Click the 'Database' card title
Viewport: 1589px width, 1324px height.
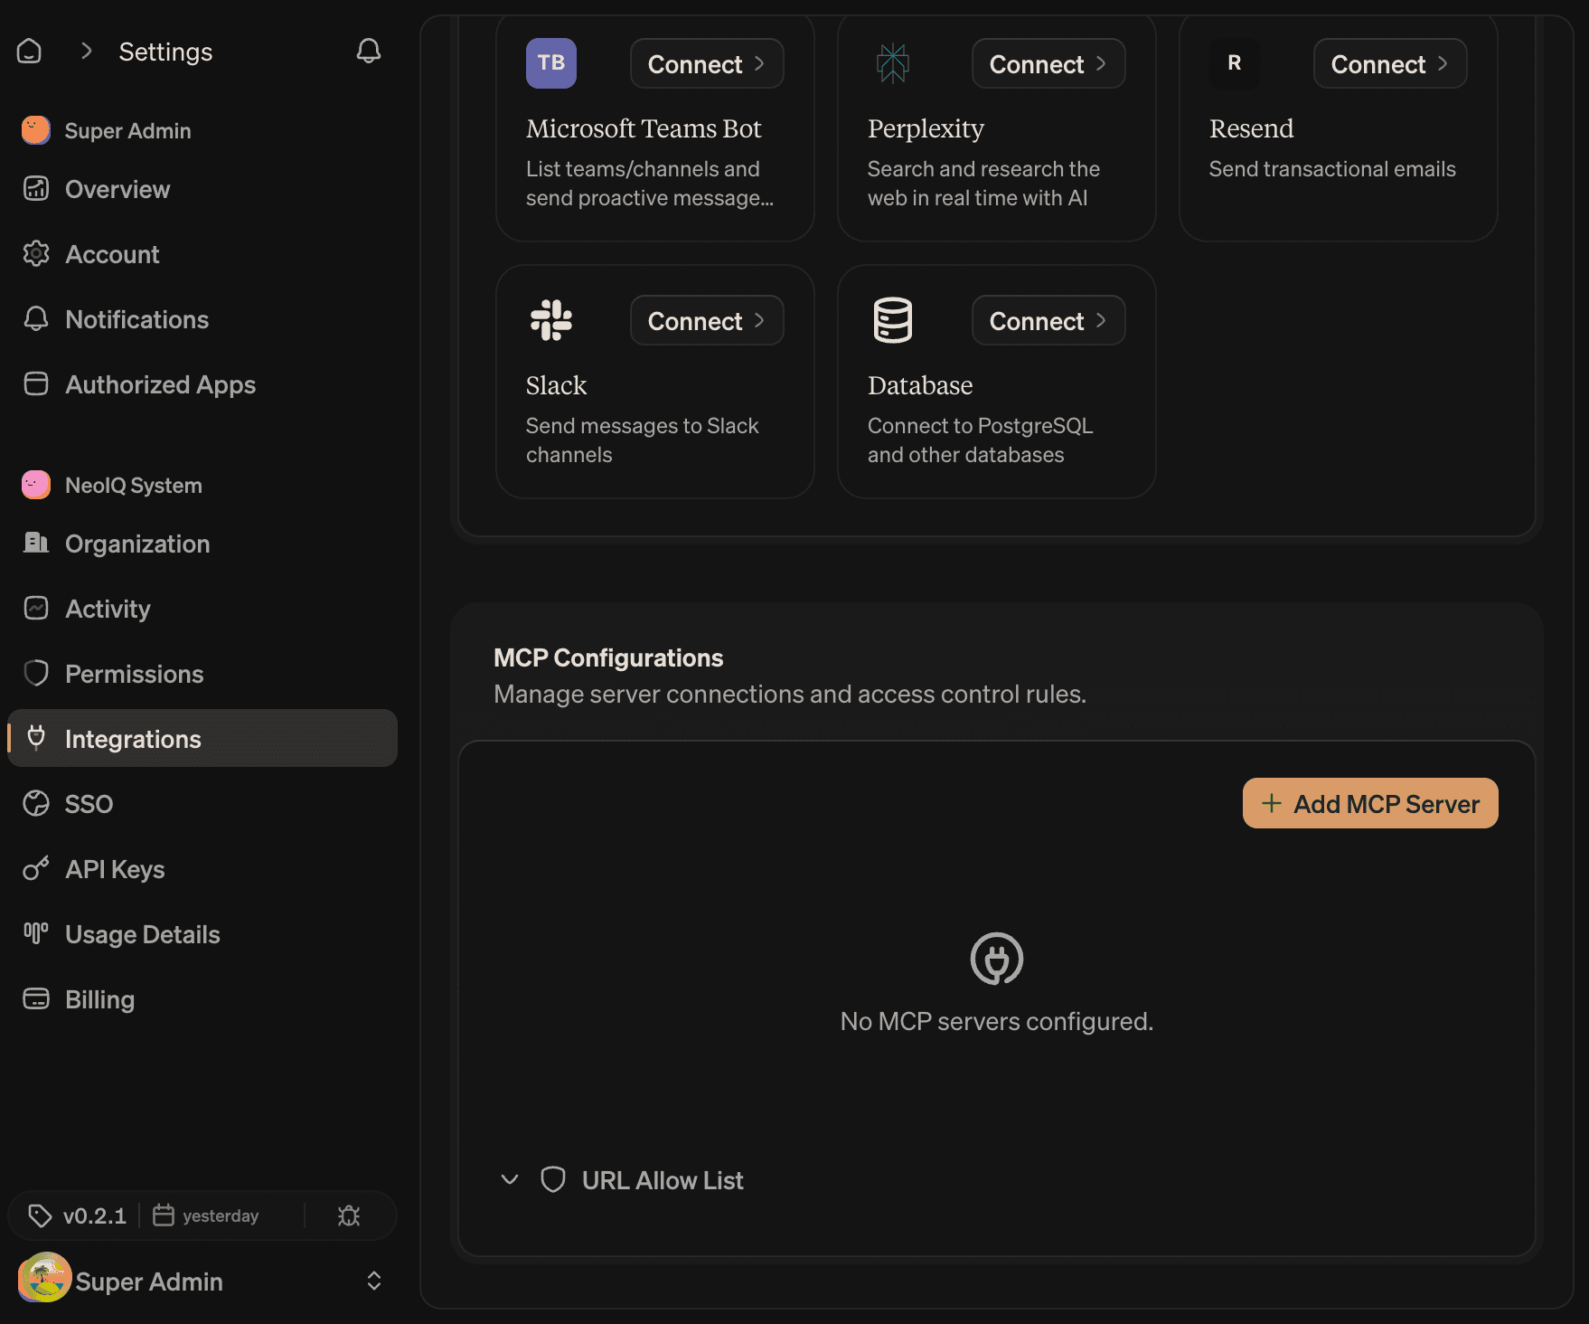(x=920, y=385)
